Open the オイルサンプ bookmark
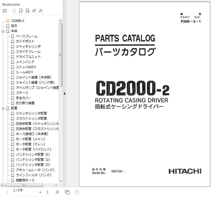The width and height of the screenshot is (211, 197). (x=37, y=87)
